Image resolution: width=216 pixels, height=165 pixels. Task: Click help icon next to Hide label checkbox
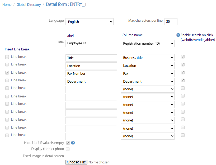(x=73, y=143)
